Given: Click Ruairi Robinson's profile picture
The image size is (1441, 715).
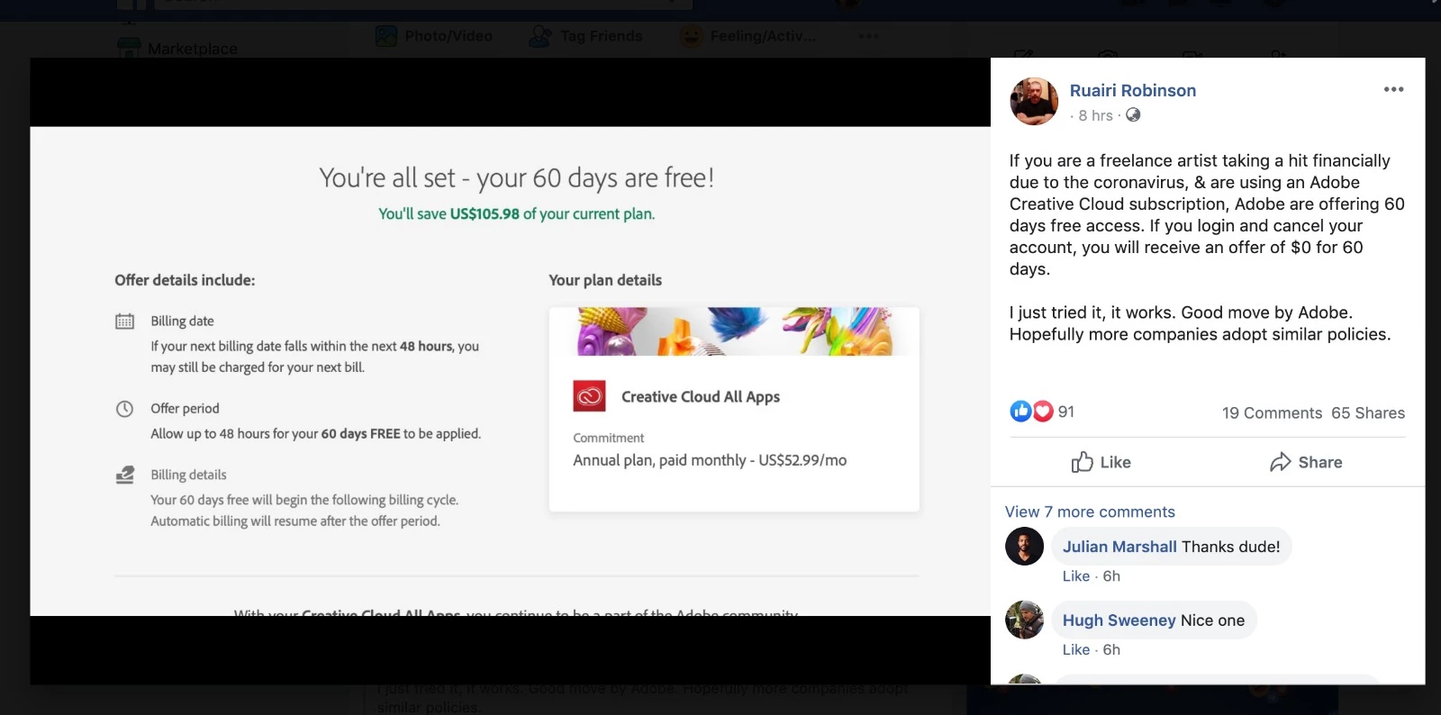Looking at the screenshot, I should pyautogui.click(x=1034, y=101).
